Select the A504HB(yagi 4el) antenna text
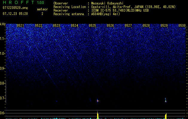 (x=106, y=14)
